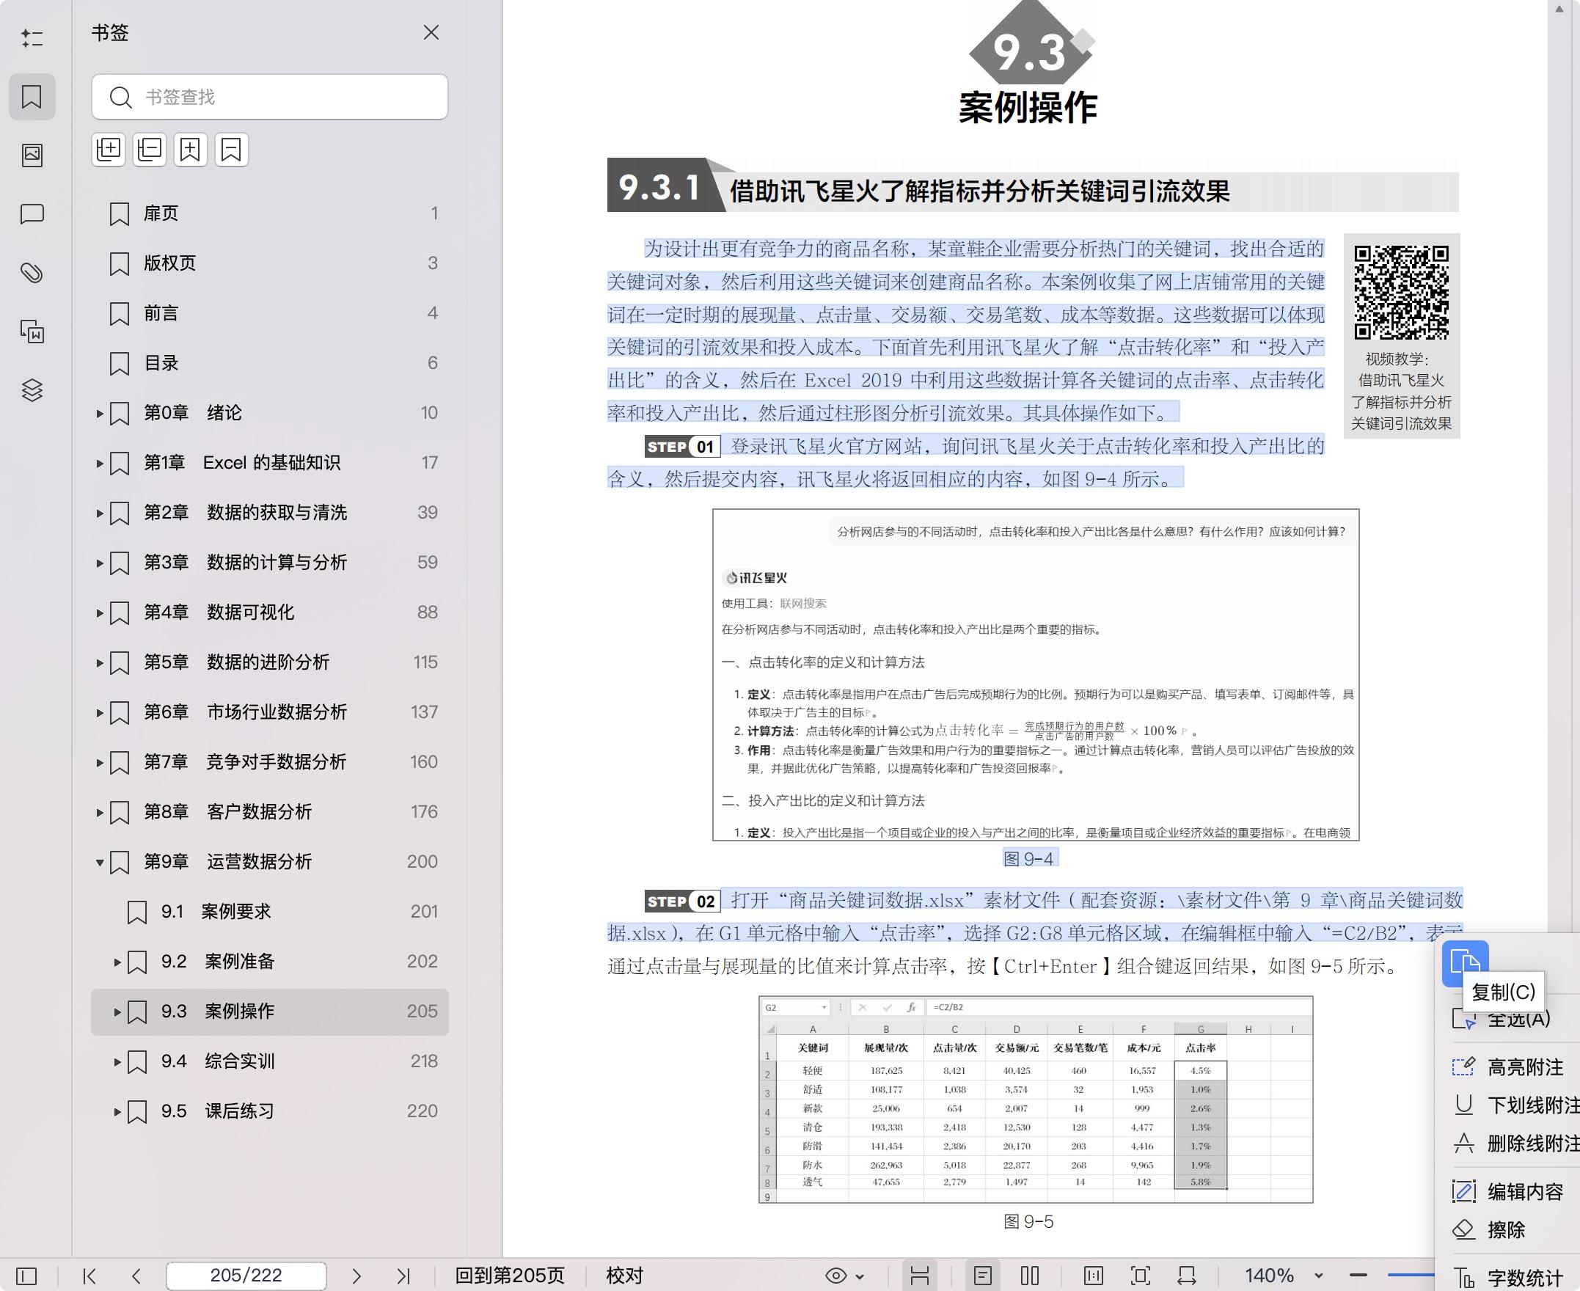The image size is (1580, 1291).
Task: Toggle continuous scrolling mode icon
Action: click(920, 1276)
